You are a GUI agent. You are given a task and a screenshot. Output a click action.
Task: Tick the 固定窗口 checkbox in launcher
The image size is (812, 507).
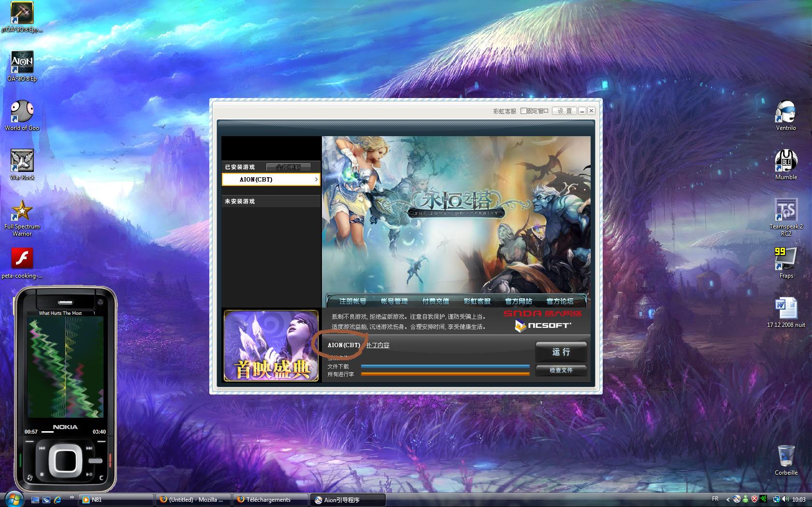click(523, 111)
